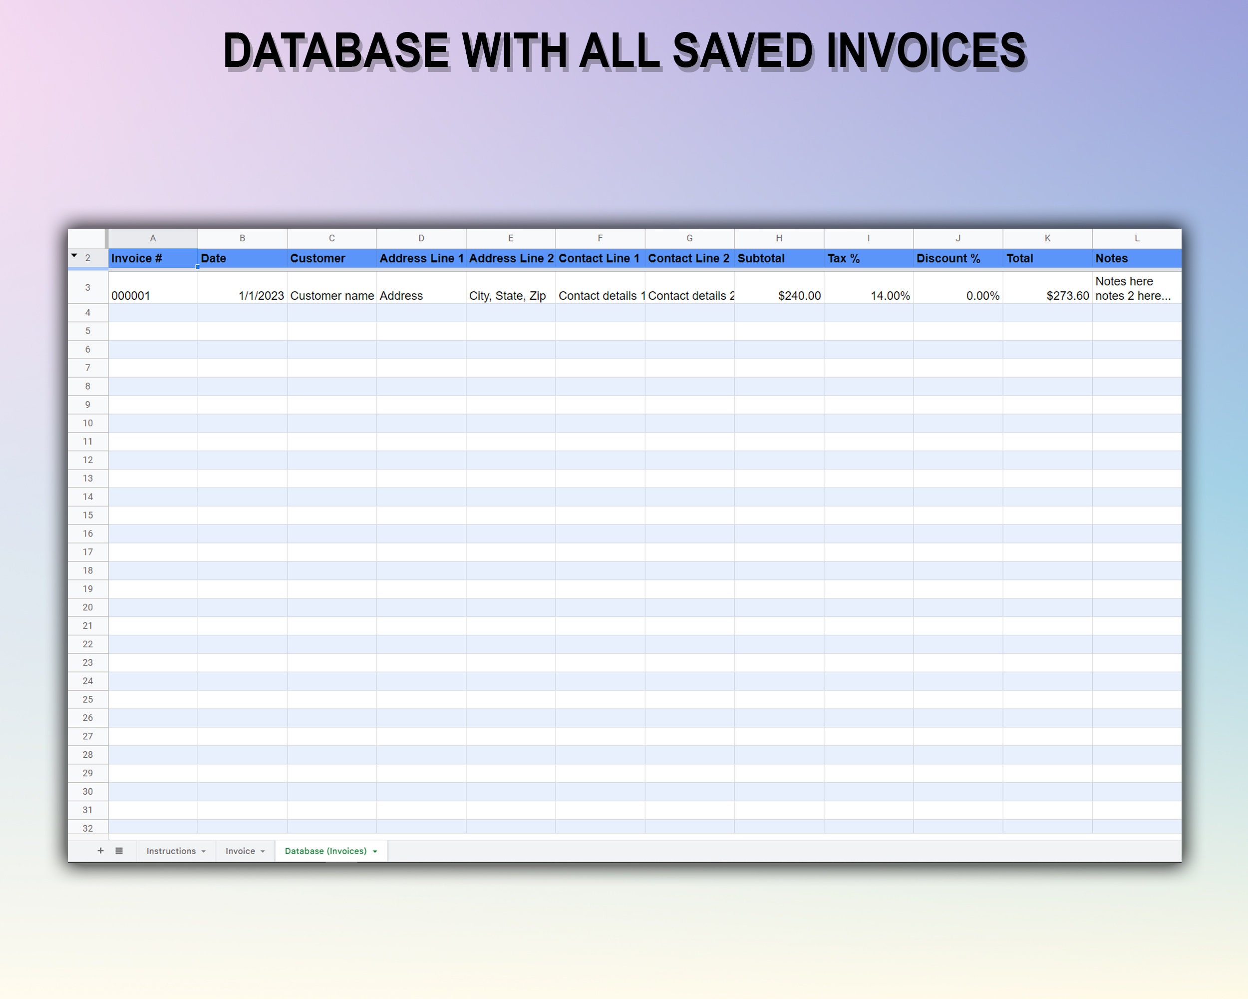Switch to the Invoice sheet tab

(x=241, y=851)
